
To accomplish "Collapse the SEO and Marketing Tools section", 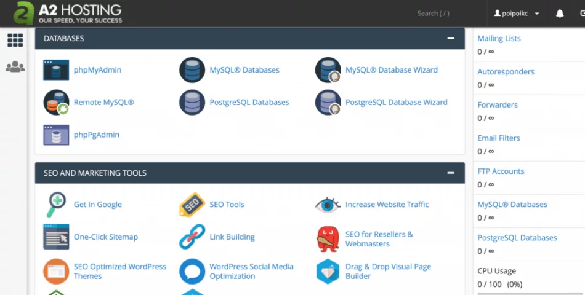I will (451, 173).
